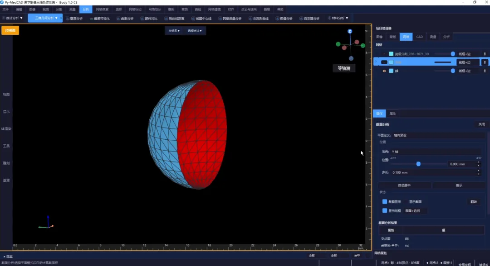Switch to the CAD tab in project manager
The image size is (490, 266).
[419, 37]
